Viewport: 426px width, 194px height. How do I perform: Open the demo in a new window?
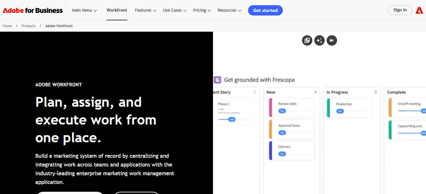tap(307, 40)
